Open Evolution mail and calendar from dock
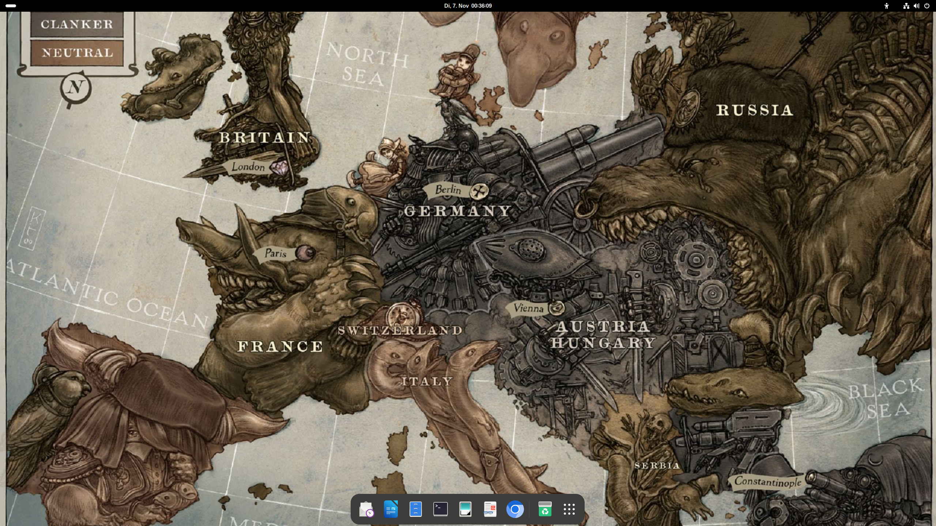 click(366, 509)
